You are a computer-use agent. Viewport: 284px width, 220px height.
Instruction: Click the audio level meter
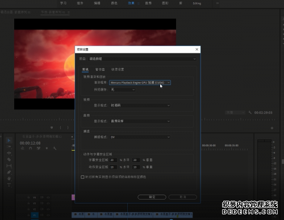(265, 179)
